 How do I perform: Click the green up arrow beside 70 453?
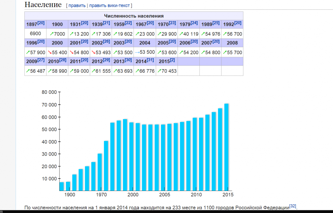[x=159, y=71]
